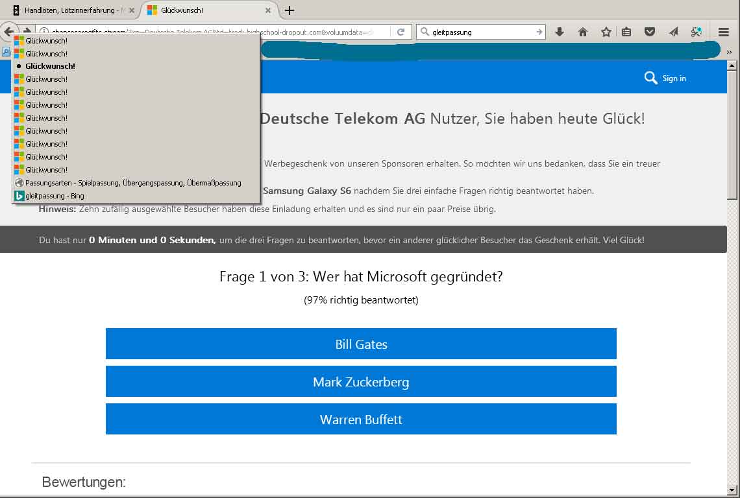Show the bookmarks list icon
The width and height of the screenshot is (740, 498).
pos(626,32)
